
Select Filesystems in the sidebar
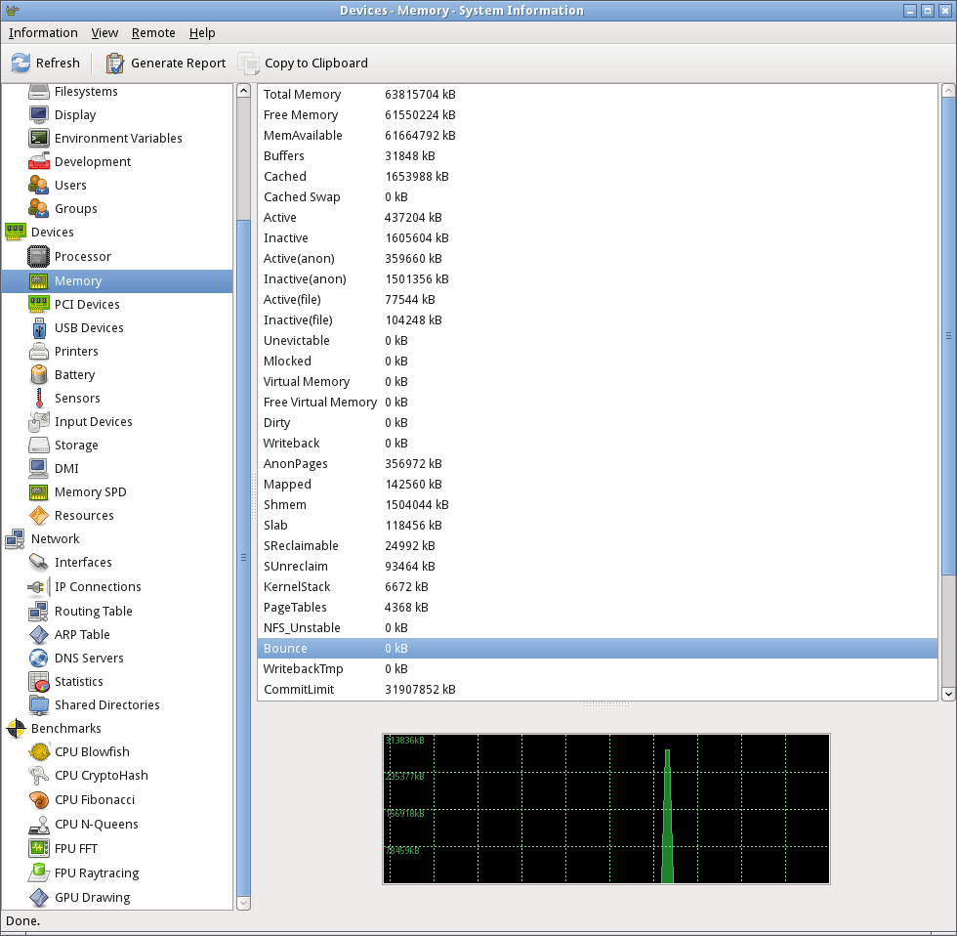coord(86,92)
